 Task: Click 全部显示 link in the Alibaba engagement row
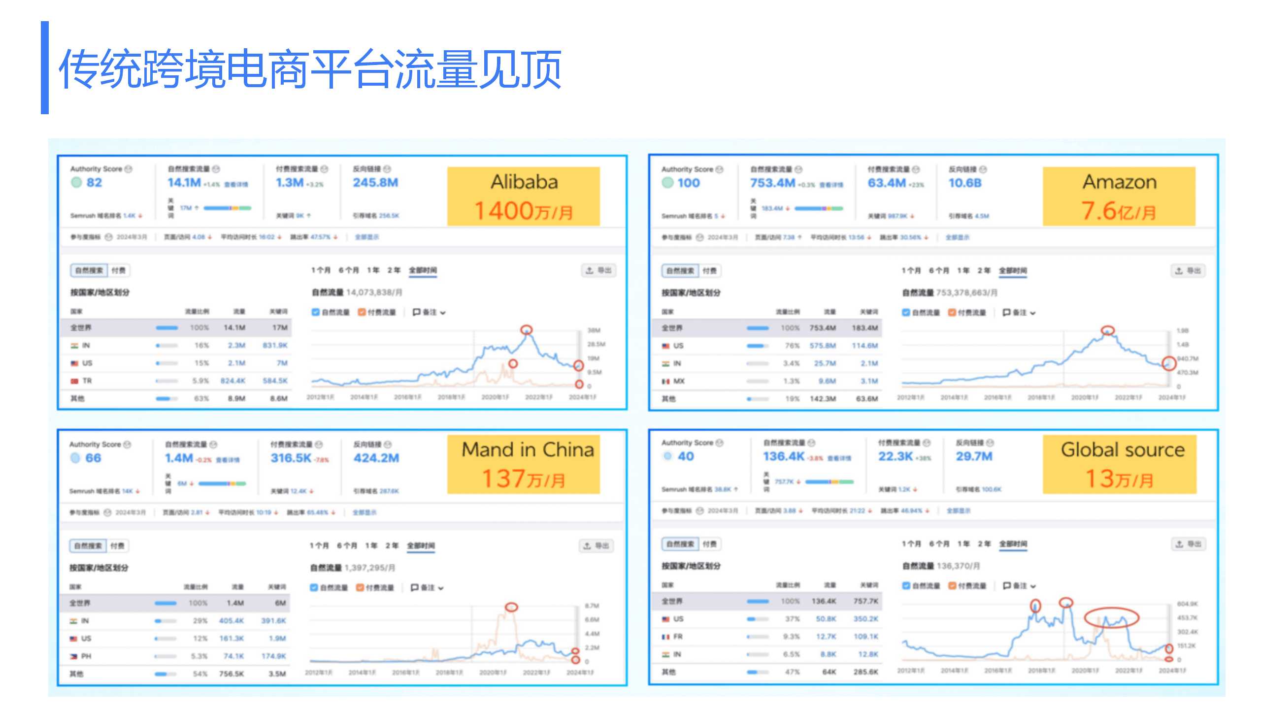[367, 237]
